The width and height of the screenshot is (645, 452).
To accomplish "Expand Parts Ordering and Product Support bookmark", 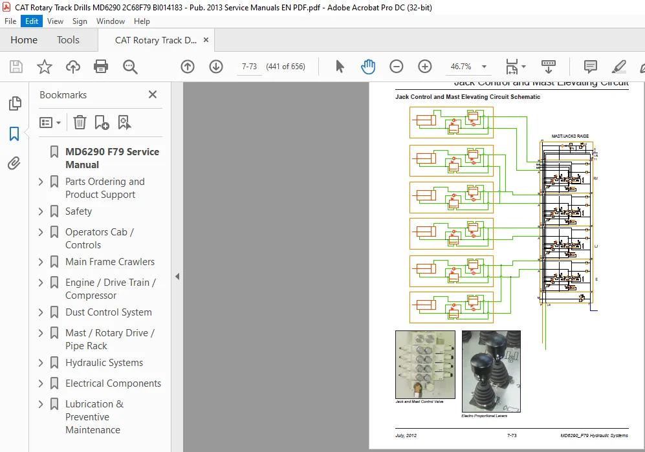I will pyautogui.click(x=41, y=182).
